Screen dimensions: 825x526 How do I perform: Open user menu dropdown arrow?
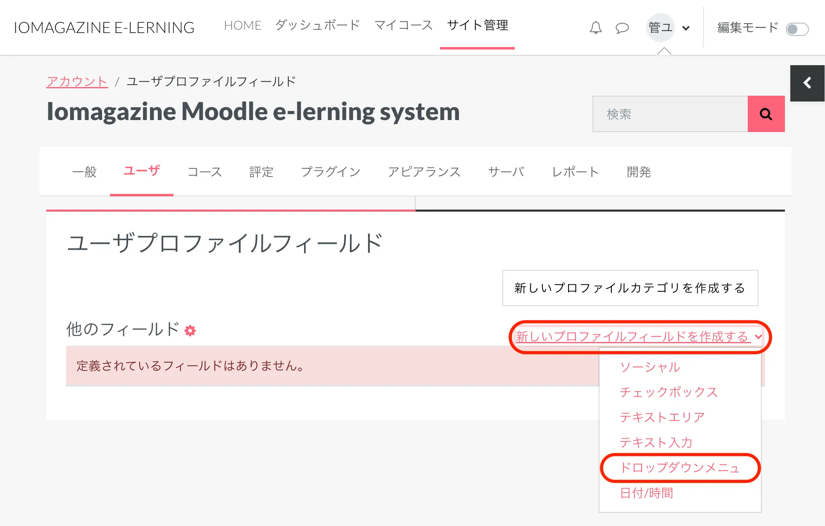686,28
